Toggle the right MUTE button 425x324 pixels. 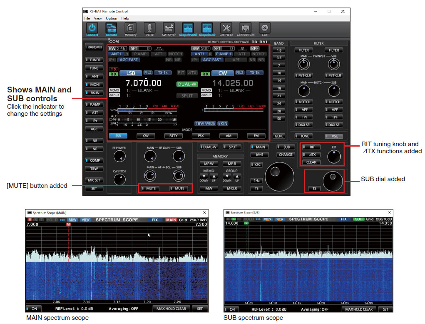coord(179,188)
